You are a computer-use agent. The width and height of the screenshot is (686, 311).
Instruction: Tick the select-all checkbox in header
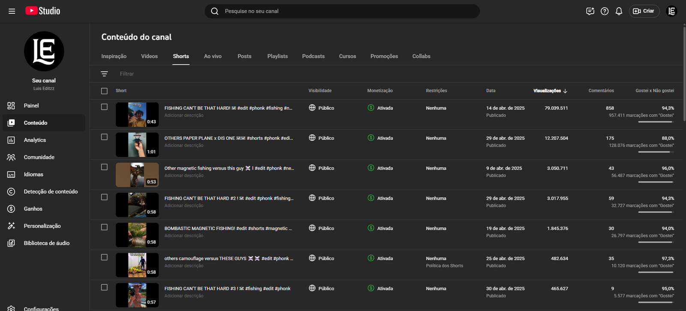pos(104,91)
